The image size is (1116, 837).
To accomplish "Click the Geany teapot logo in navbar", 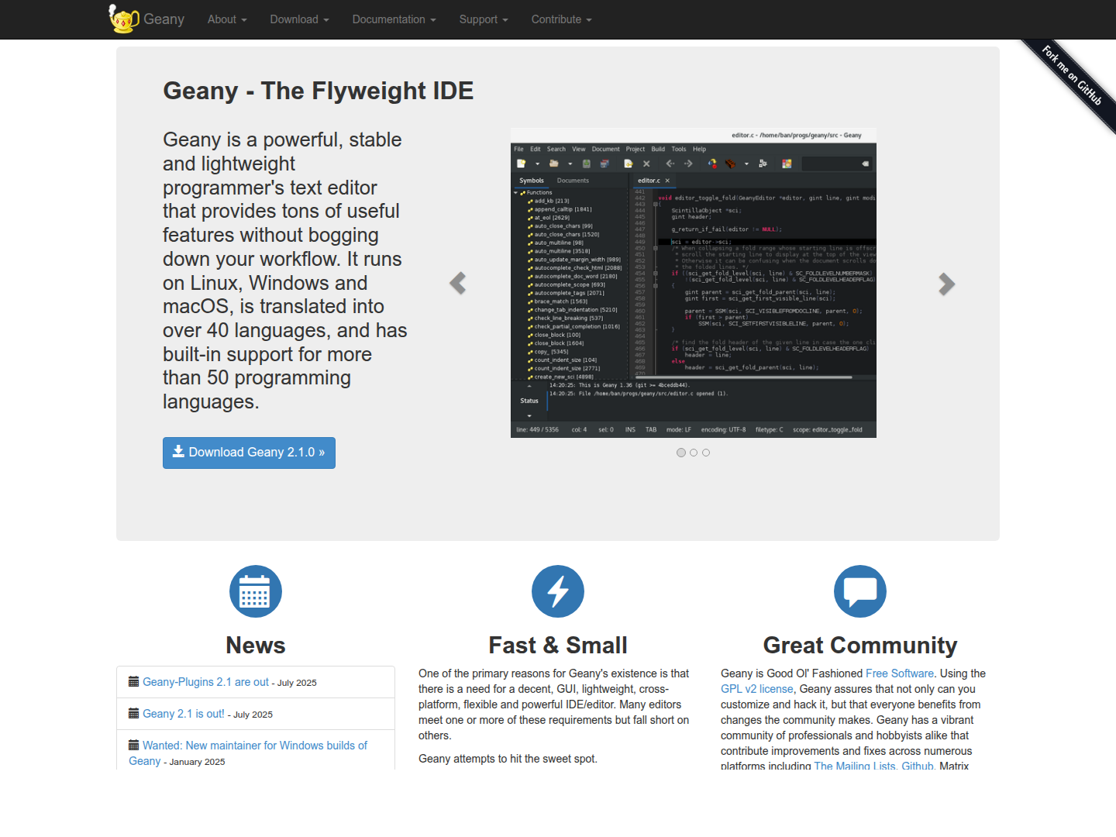I will point(124,19).
